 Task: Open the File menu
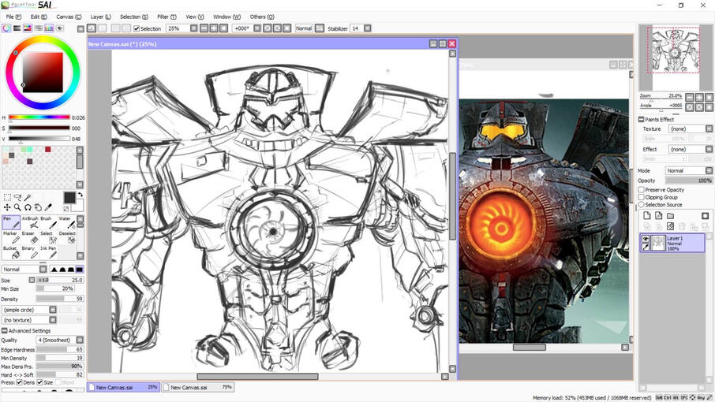coord(13,17)
